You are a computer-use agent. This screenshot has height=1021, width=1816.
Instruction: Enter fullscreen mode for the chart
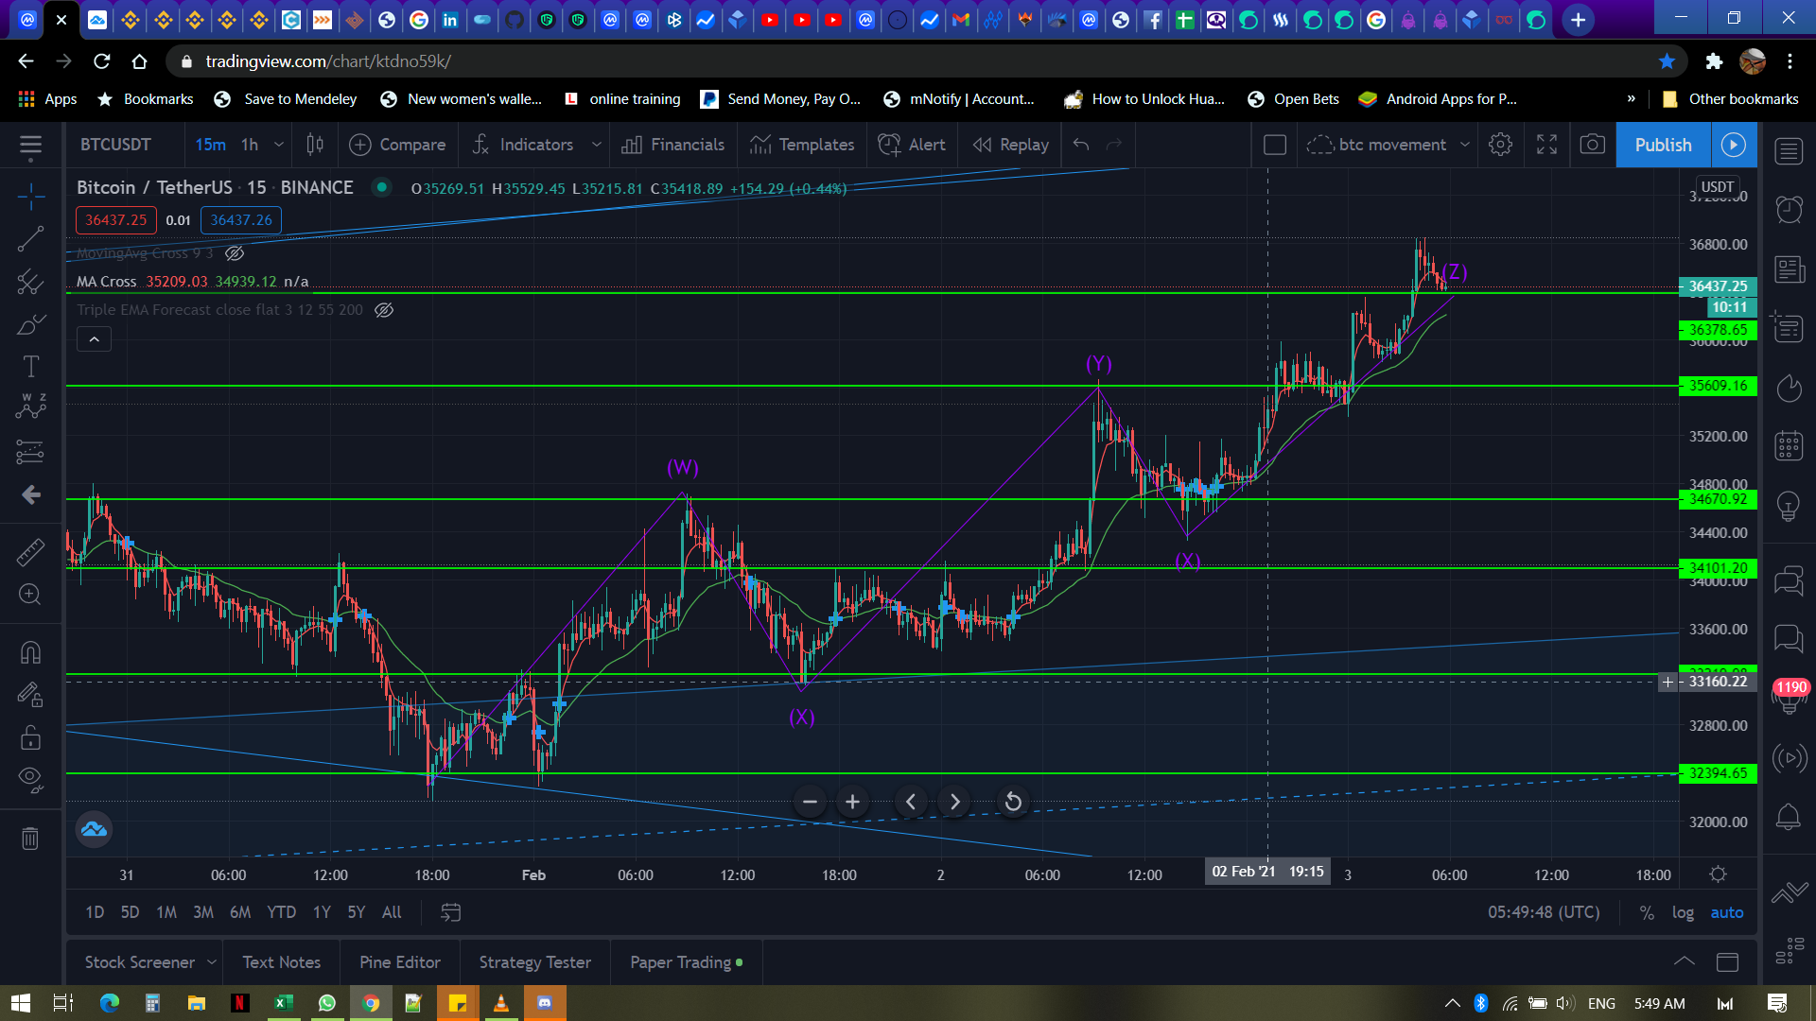[1546, 145]
